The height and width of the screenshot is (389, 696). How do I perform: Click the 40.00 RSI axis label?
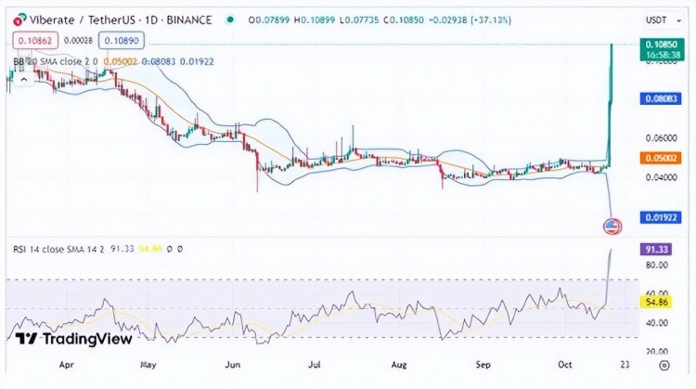click(x=656, y=323)
